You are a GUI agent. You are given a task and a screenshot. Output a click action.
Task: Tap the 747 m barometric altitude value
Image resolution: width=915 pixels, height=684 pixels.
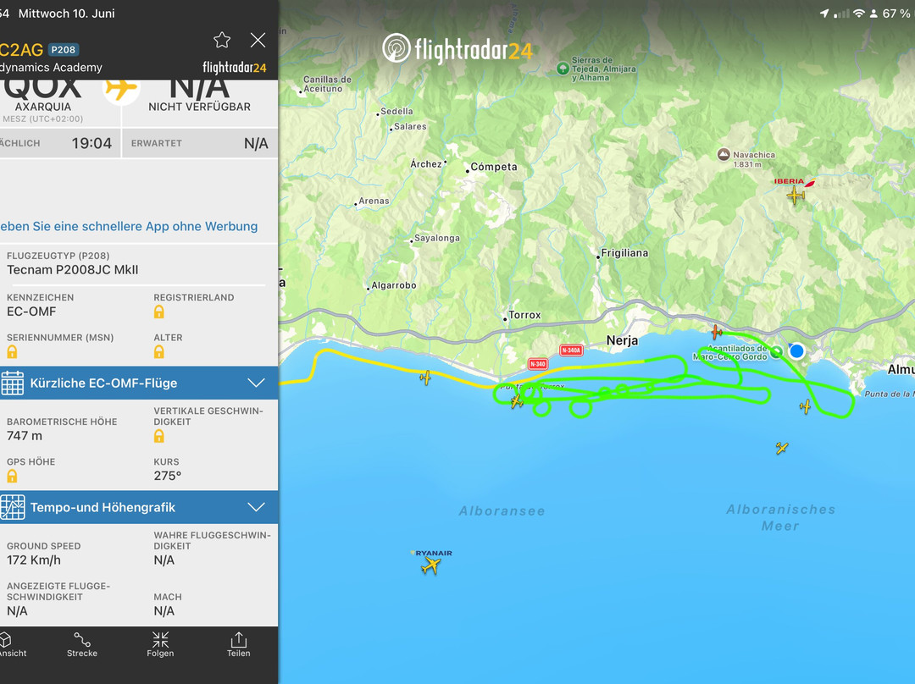pyautogui.click(x=25, y=436)
